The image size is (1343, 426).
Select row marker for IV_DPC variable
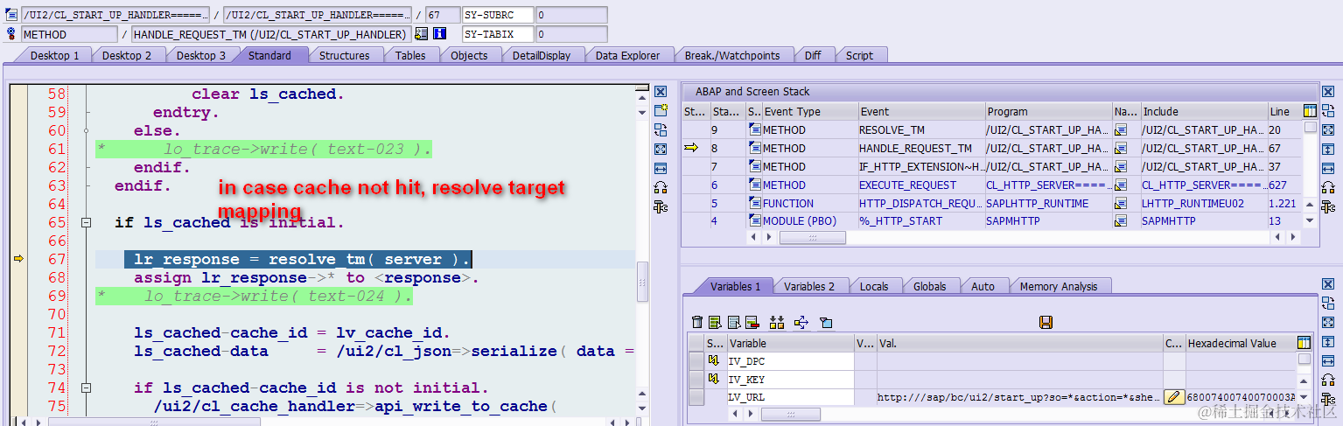[696, 360]
